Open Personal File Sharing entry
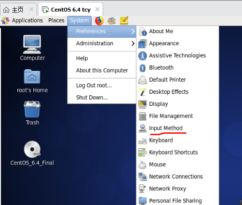242x205 pixels. click(177, 201)
